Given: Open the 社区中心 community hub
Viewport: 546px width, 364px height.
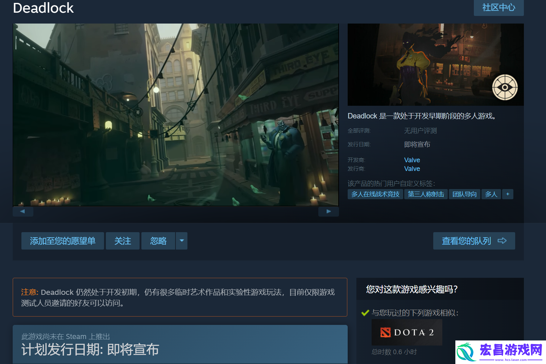Looking at the screenshot, I should click(x=499, y=7).
